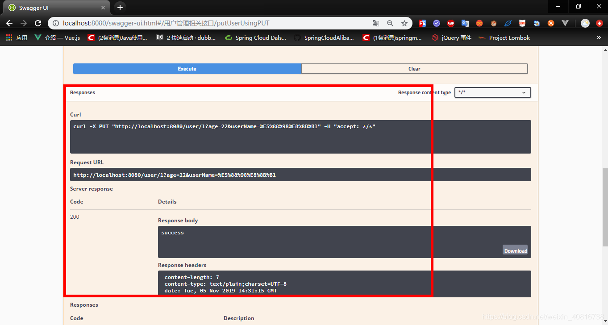This screenshot has width=608, height=325.
Task: Show hidden bookmarks with the chevron
Action: pyautogui.click(x=599, y=38)
